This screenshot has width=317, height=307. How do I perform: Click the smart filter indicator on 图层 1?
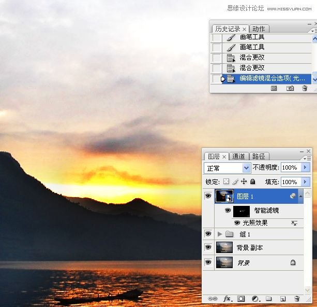pos(293,196)
